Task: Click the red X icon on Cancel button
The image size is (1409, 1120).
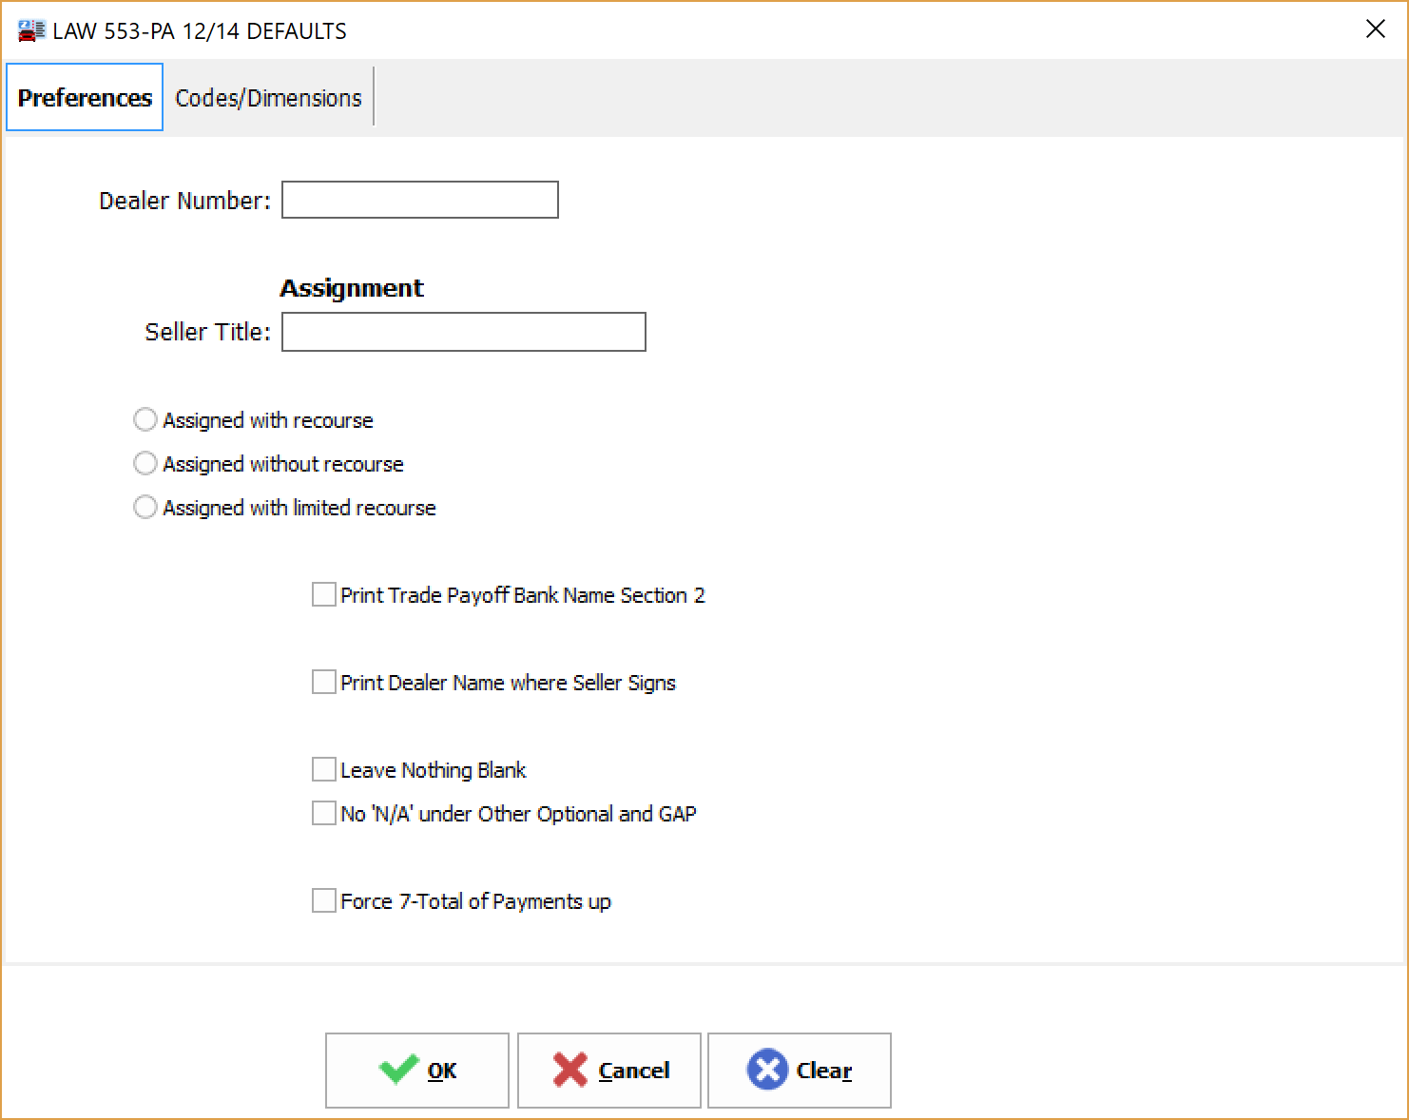Action: point(571,1069)
